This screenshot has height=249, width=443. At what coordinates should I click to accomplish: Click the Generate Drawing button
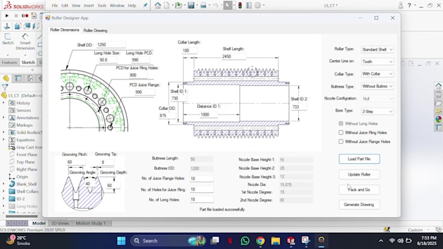[x=359, y=204]
